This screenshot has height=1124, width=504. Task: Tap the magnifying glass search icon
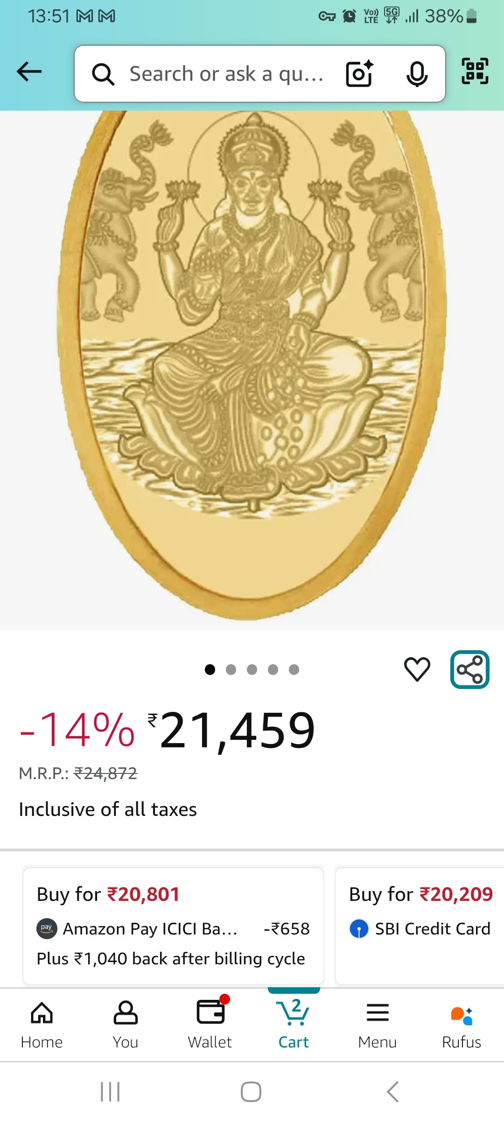tap(103, 74)
